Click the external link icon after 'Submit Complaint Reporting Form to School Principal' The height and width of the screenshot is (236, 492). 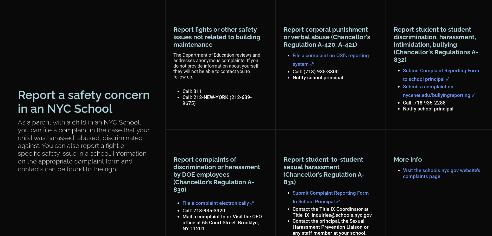[338, 202]
